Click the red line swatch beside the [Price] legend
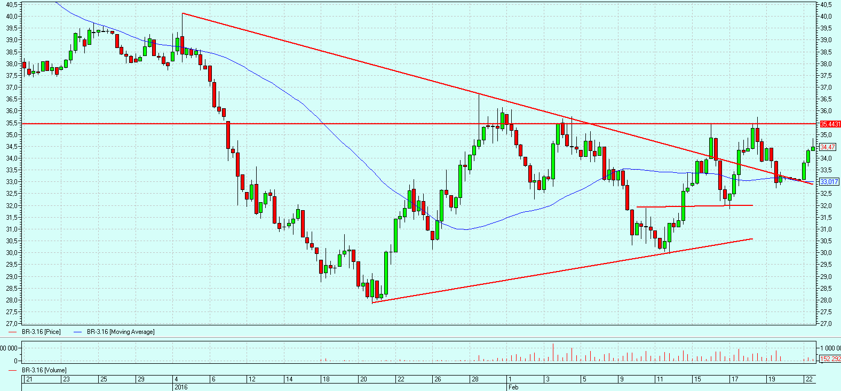The width and height of the screenshot is (841, 391). coord(13,332)
